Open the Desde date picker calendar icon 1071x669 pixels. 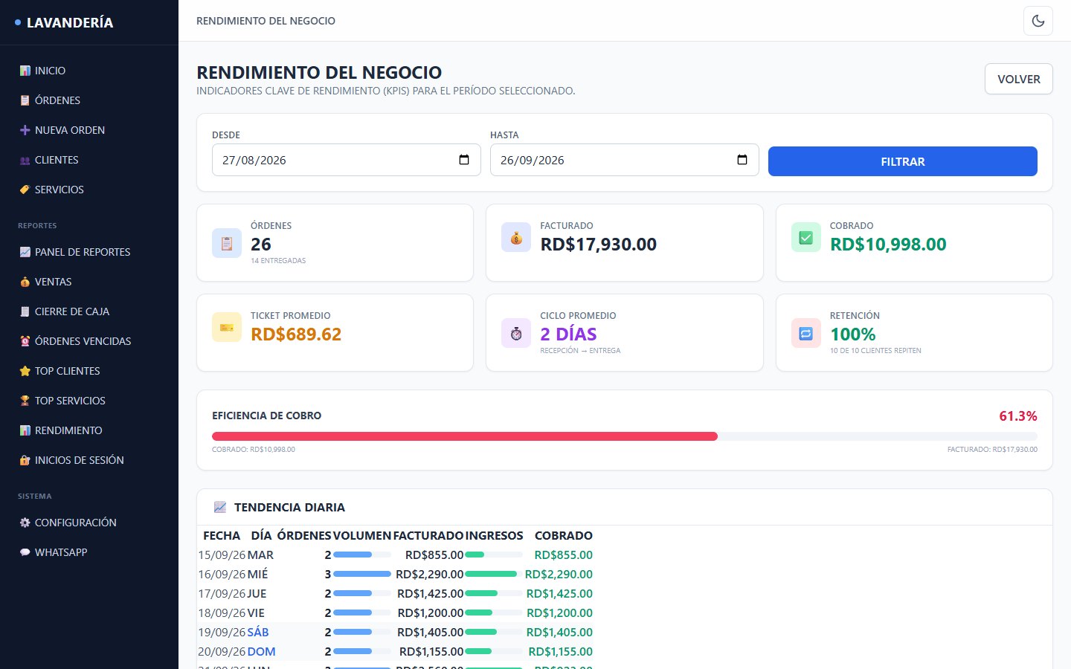pyautogui.click(x=464, y=160)
